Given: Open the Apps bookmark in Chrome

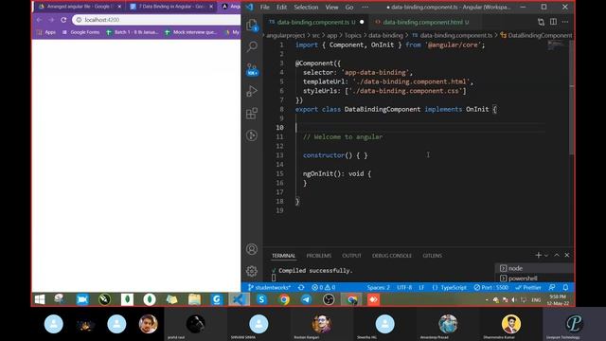Looking at the screenshot, I should coord(46,32).
